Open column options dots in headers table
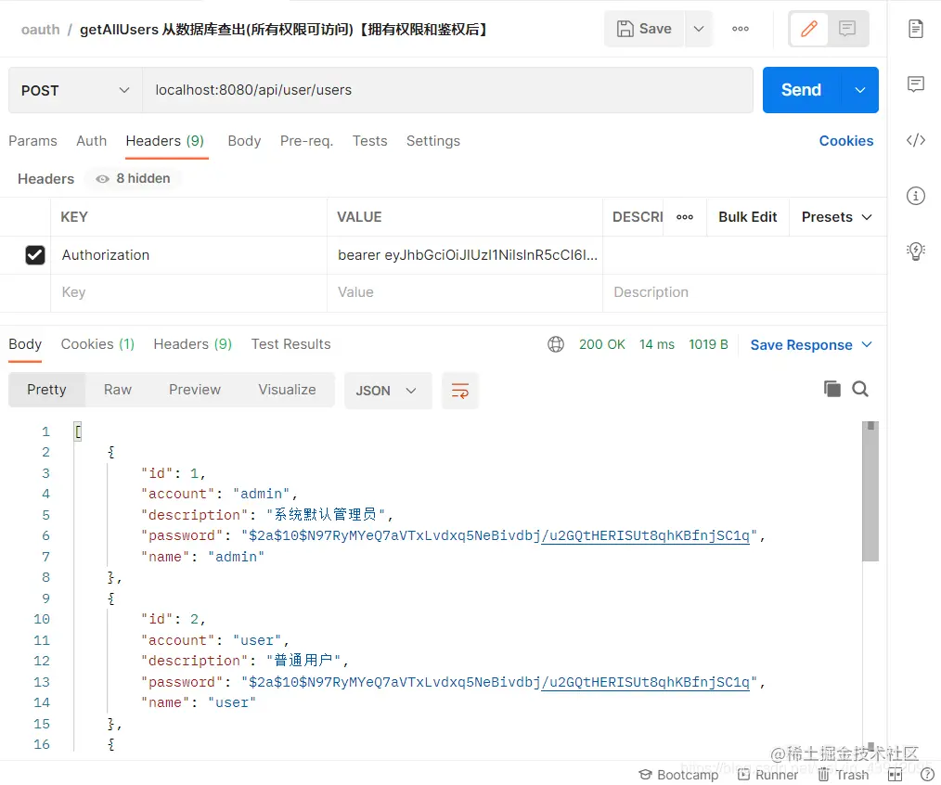941x785 pixels. coord(685,217)
